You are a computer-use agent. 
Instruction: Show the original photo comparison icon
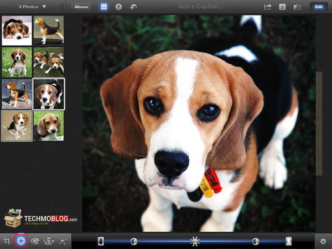click(297, 7)
